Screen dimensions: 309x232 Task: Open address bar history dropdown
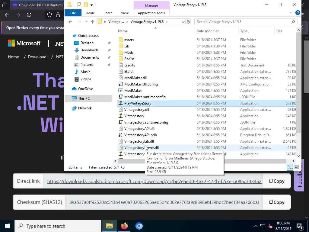coord(183,22)
